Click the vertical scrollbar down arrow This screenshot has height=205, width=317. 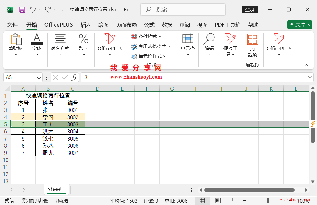click(x=313, y=181)
